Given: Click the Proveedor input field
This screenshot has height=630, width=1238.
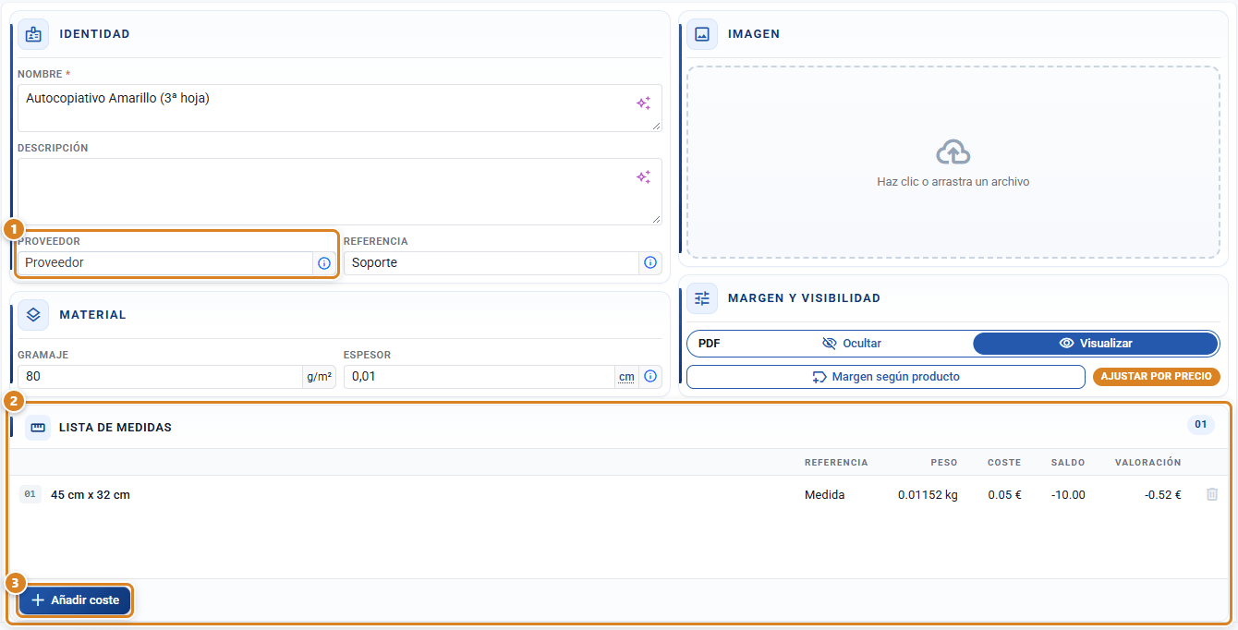Looking at the screenshot, I should point(165,263).
